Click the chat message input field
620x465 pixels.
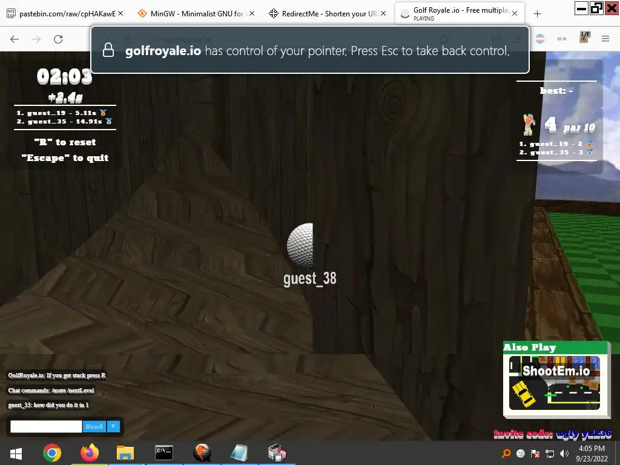point(46,426)
